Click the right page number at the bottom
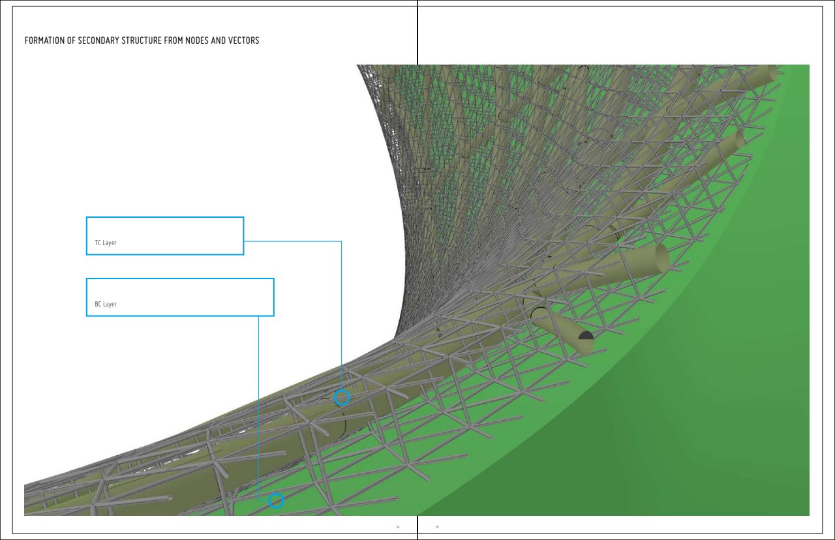 pos(437,527)
